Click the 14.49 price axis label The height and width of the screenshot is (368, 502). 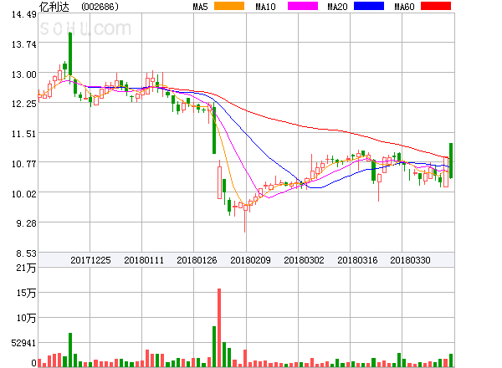pos(24,14)
